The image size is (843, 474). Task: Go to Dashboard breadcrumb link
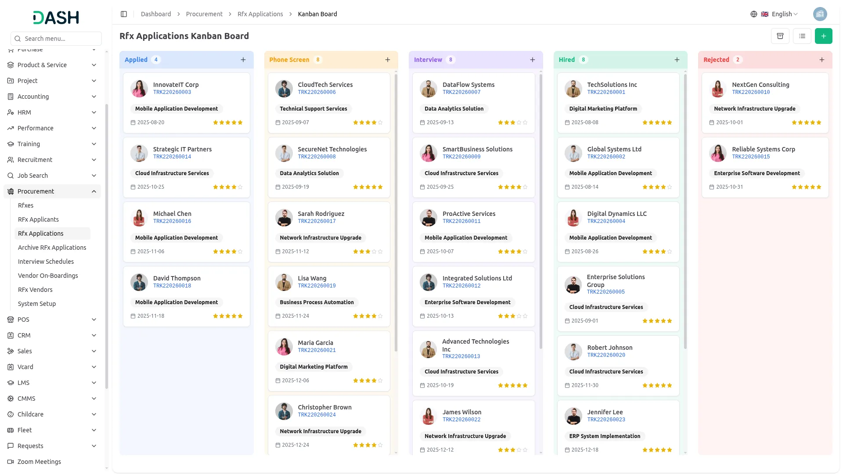point(156,14)
